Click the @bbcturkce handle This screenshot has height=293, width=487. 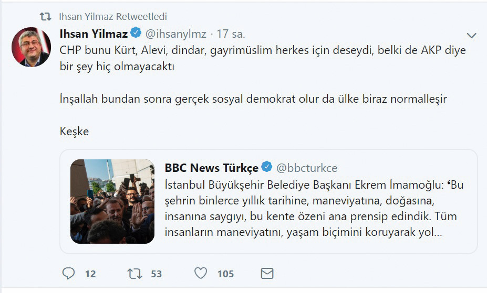coord(307,168)
